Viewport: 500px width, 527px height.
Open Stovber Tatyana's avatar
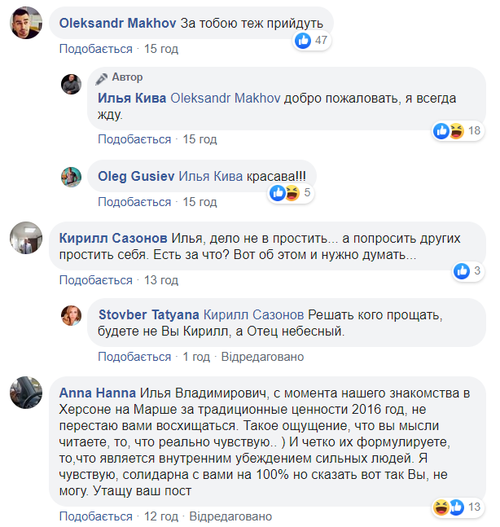click(x=71, y=316)
